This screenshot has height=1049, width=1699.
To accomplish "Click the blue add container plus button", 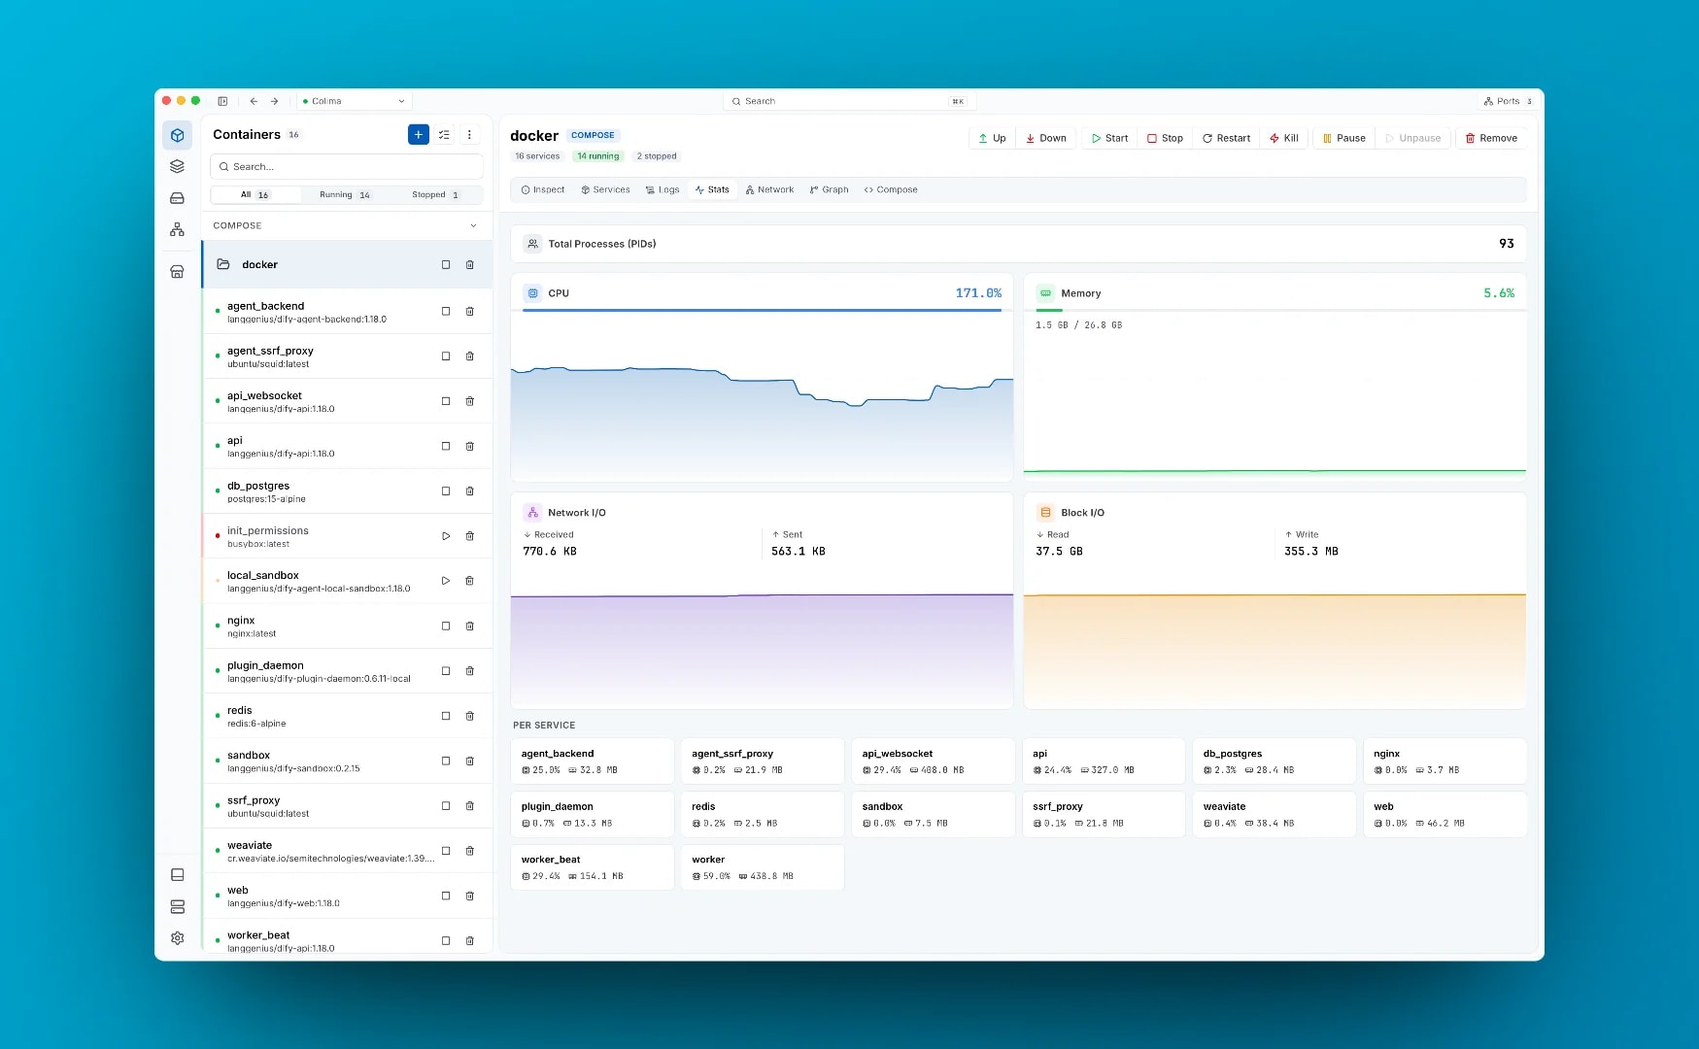I will click(419, 135).
